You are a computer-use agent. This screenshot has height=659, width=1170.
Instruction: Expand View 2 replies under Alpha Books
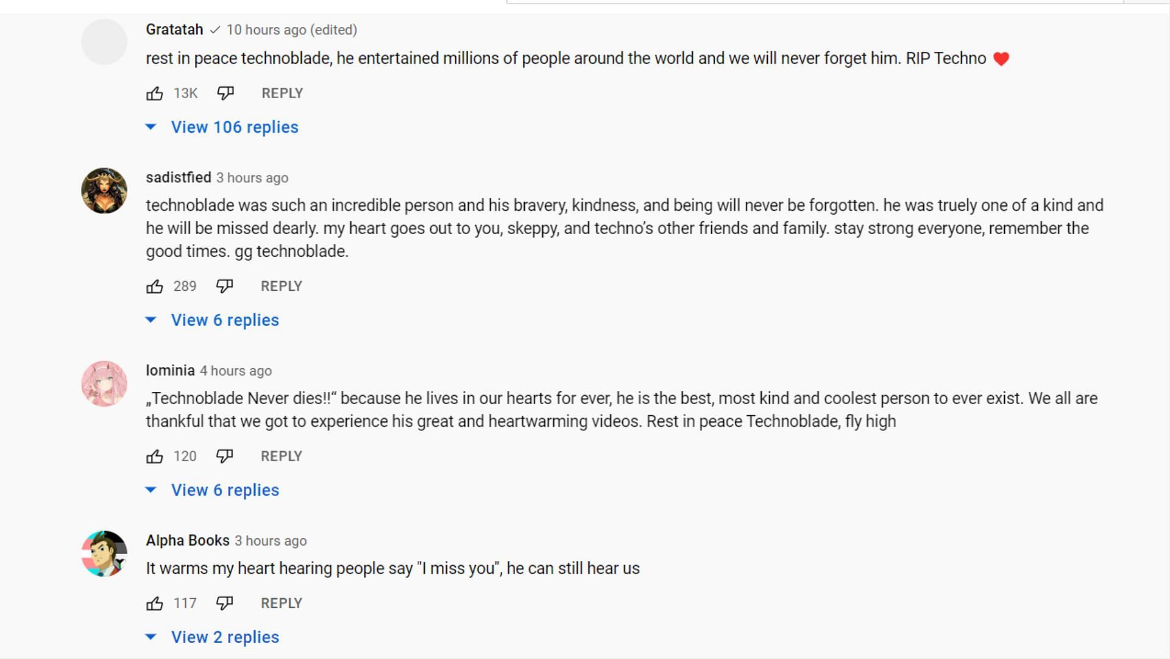coord(224,638)
